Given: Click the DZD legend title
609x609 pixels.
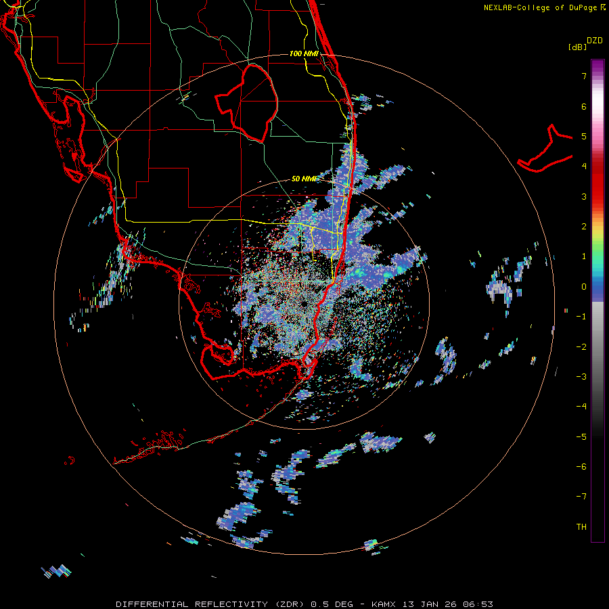Looking at the screenshot, I should (595, 41).
